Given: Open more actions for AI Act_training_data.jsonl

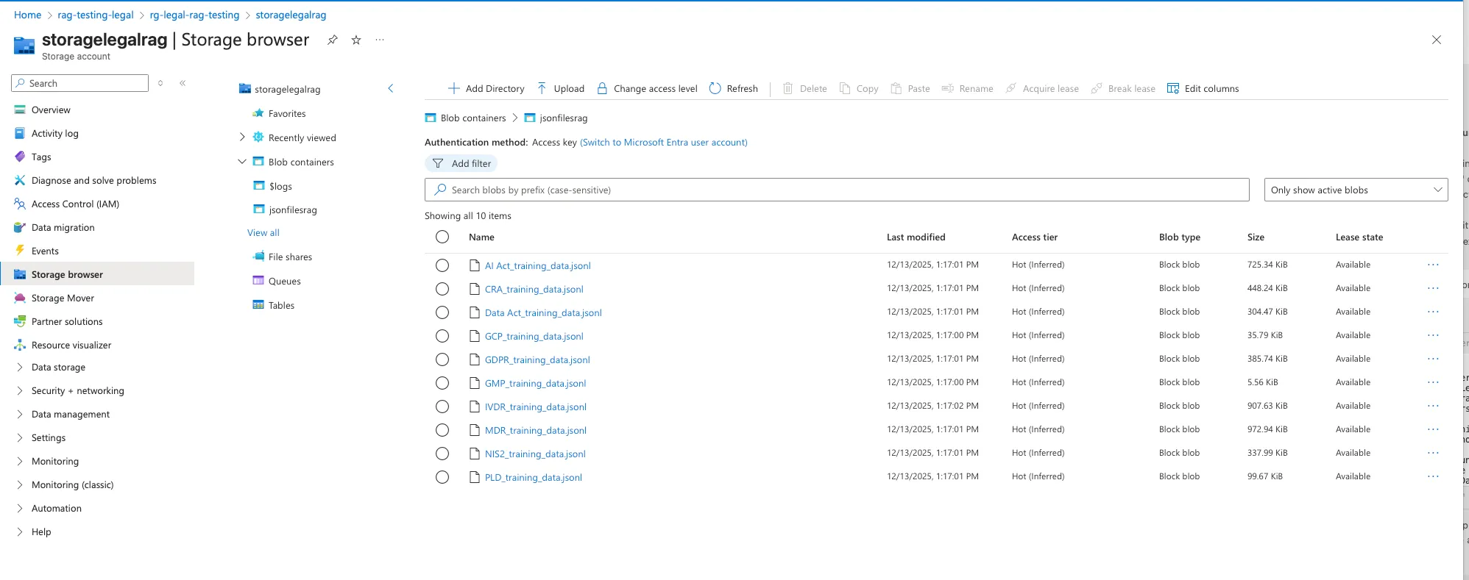Looking at the screenshot, I should click(x=1433, y=265).
